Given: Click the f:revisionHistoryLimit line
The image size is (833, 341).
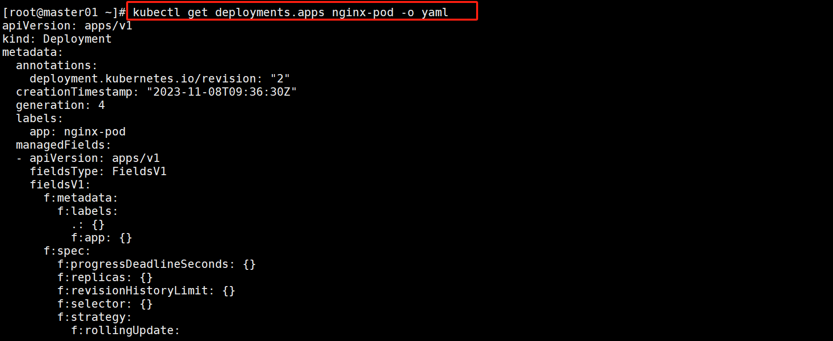Looking at the screenshot, I should tap(146, 290).
